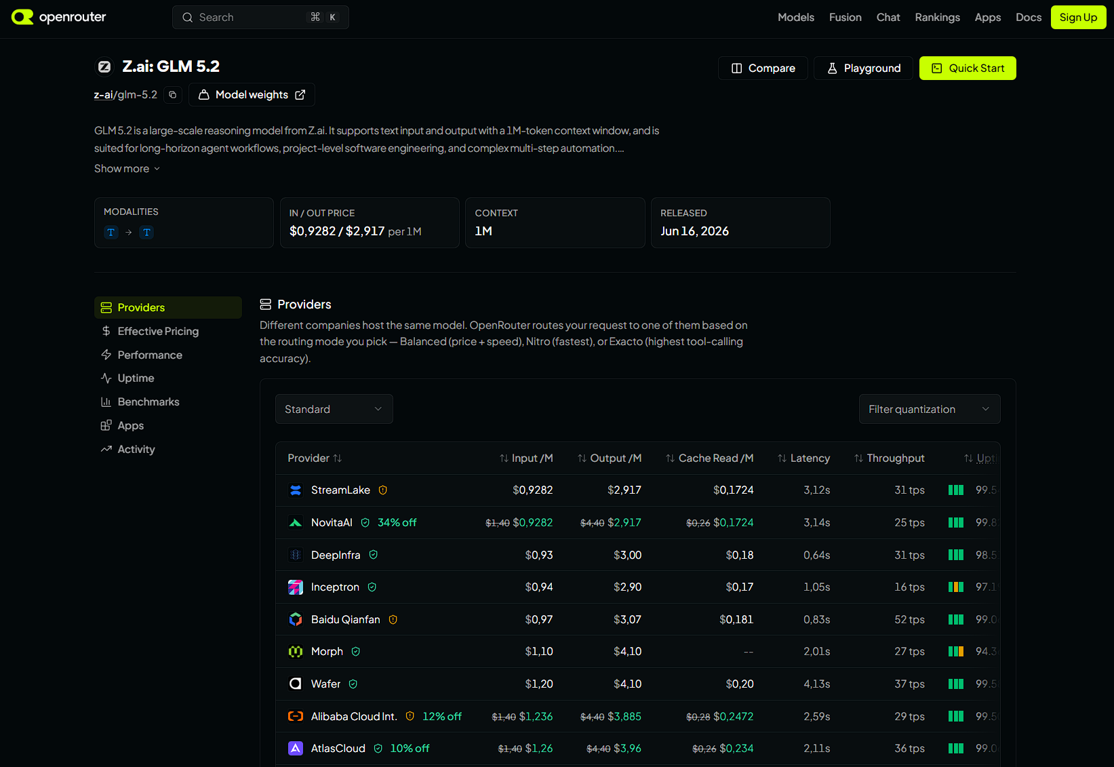Click the Sign Up button
1114x767 pixels.
tap(1078, 18)
